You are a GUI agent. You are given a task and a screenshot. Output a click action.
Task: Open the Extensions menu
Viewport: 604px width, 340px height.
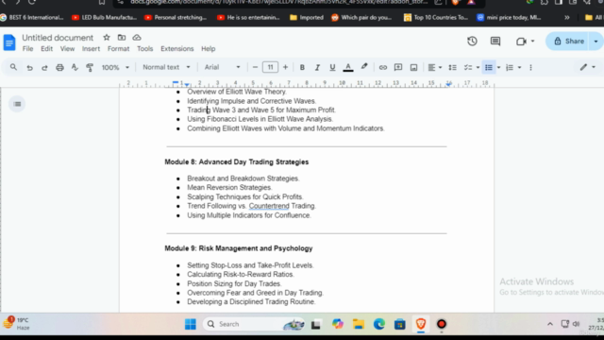click(177, 48)
